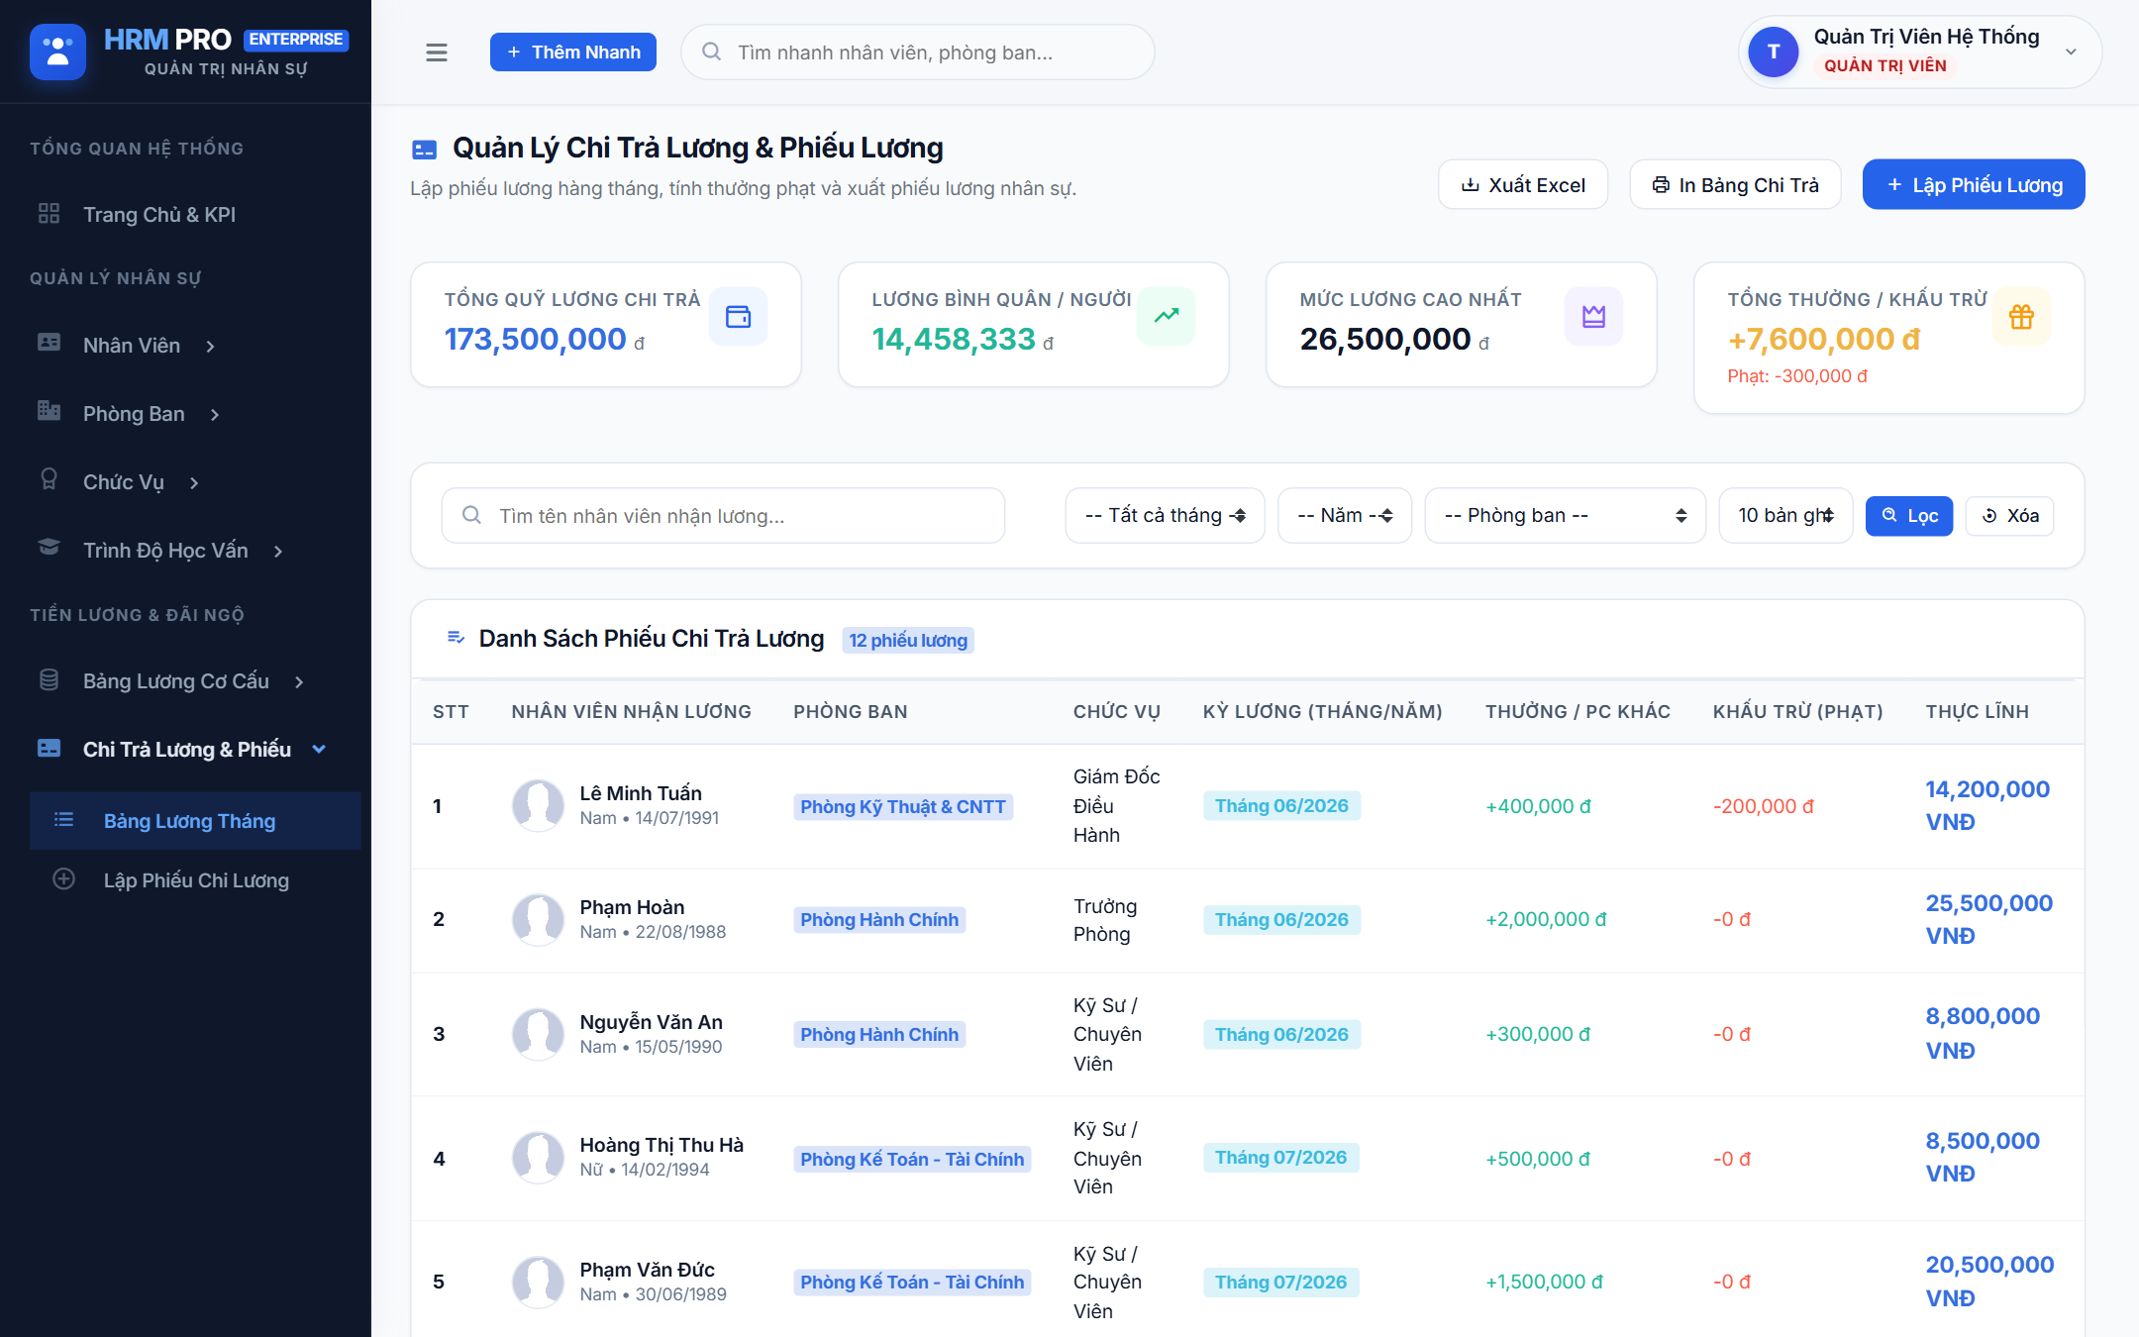Open Trang Chủ & KPI page
This screenshot has width=2139, height=1337.
click(x=195, y=215)
